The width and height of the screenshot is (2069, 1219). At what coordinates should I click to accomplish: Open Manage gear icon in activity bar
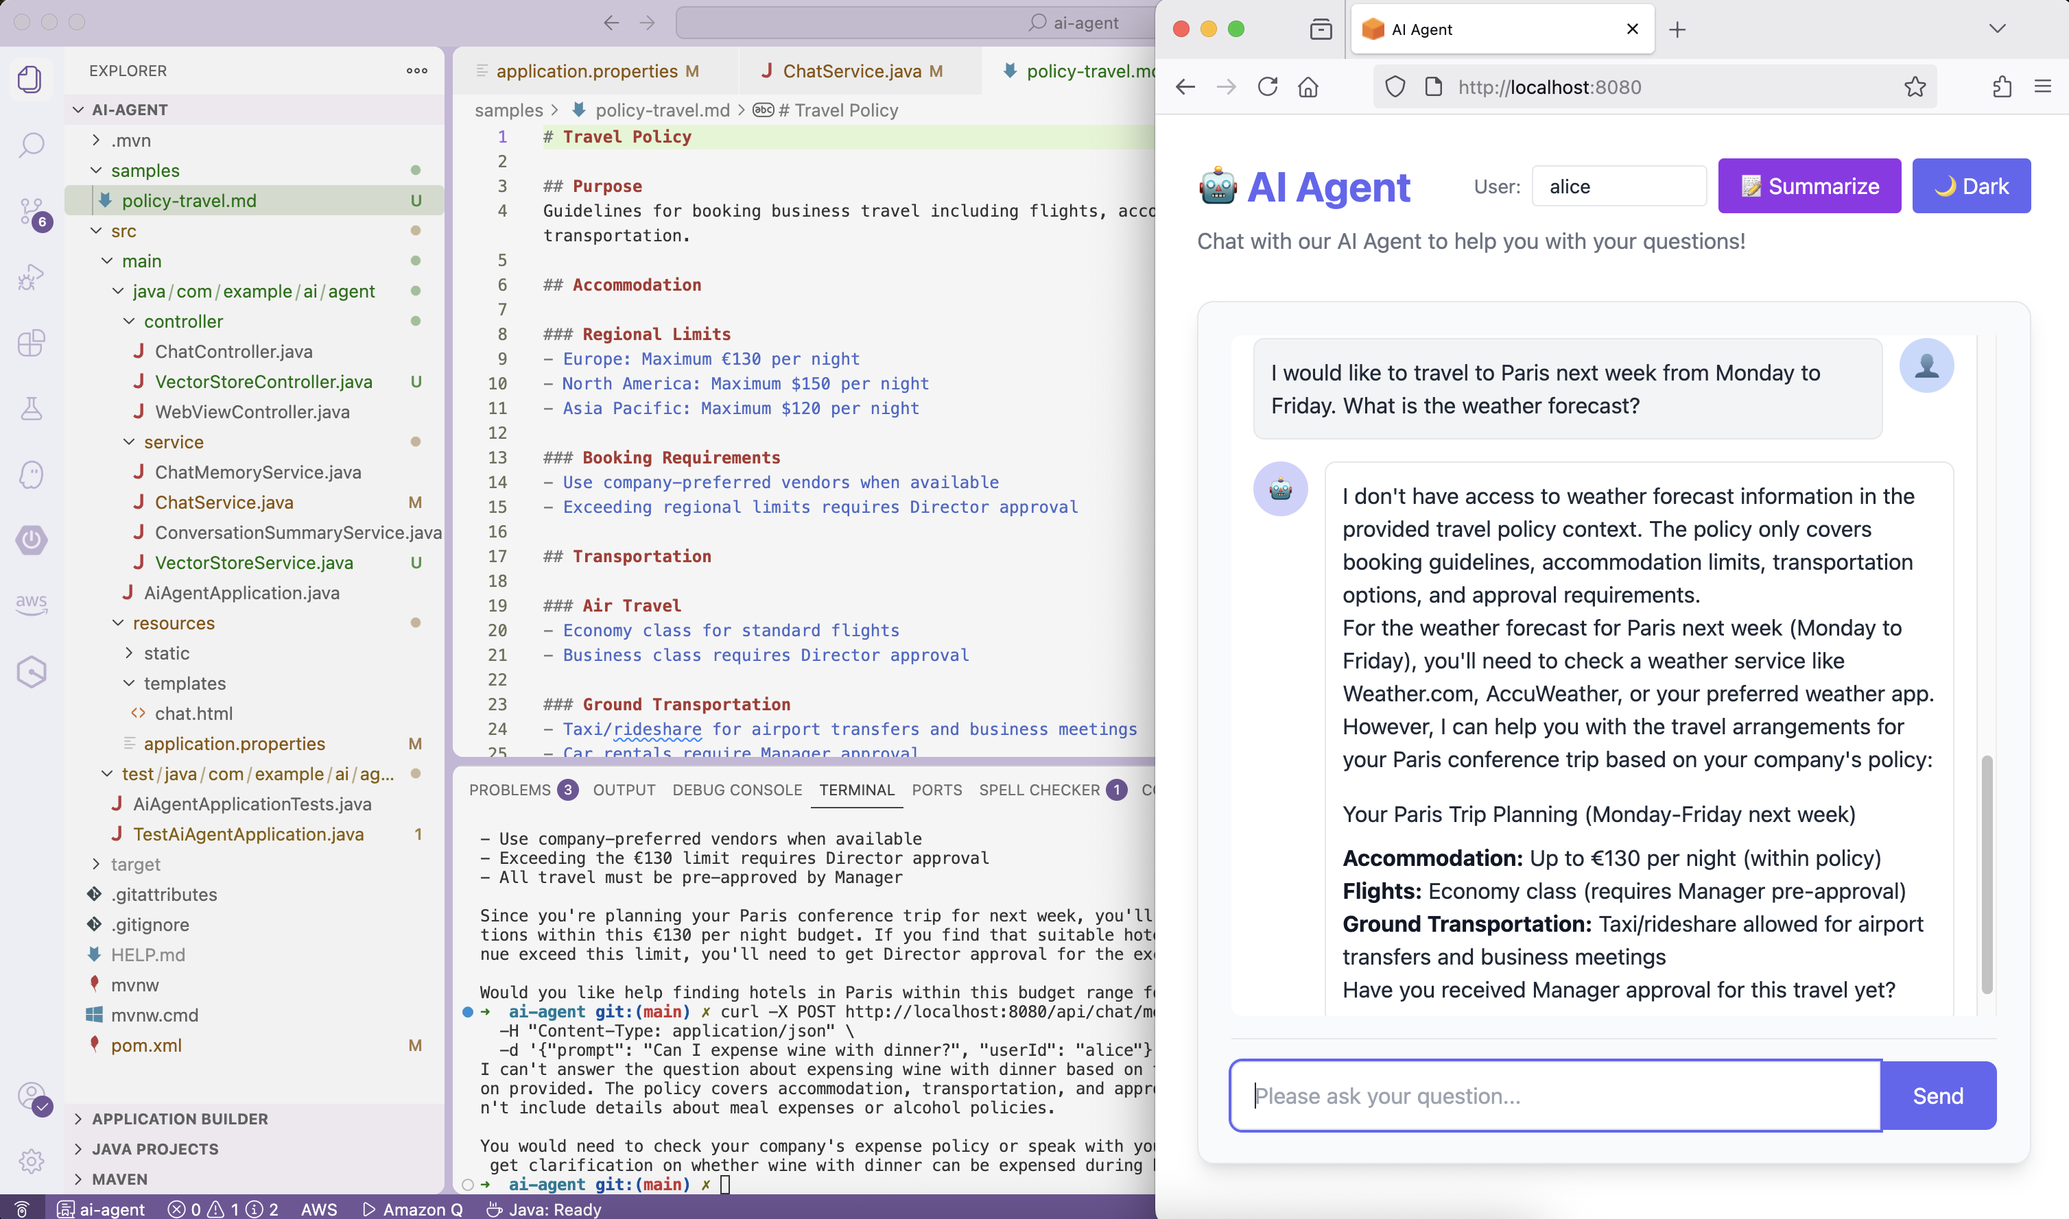pyautogui.click(x=32, y=1161)
